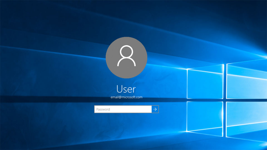Click the email@microsoft.com address text
Image resolution: width=267 pixels, height=150 pixels.
pyautogui.click(x=126, y=97)
